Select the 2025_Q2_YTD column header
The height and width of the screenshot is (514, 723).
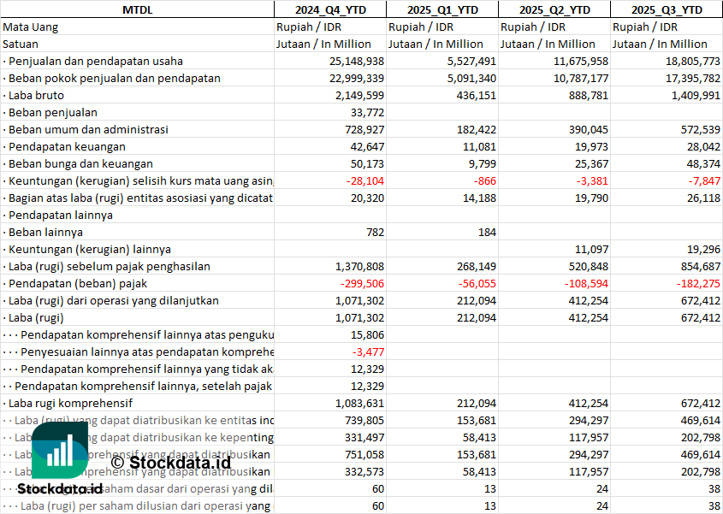click(554, 9)
